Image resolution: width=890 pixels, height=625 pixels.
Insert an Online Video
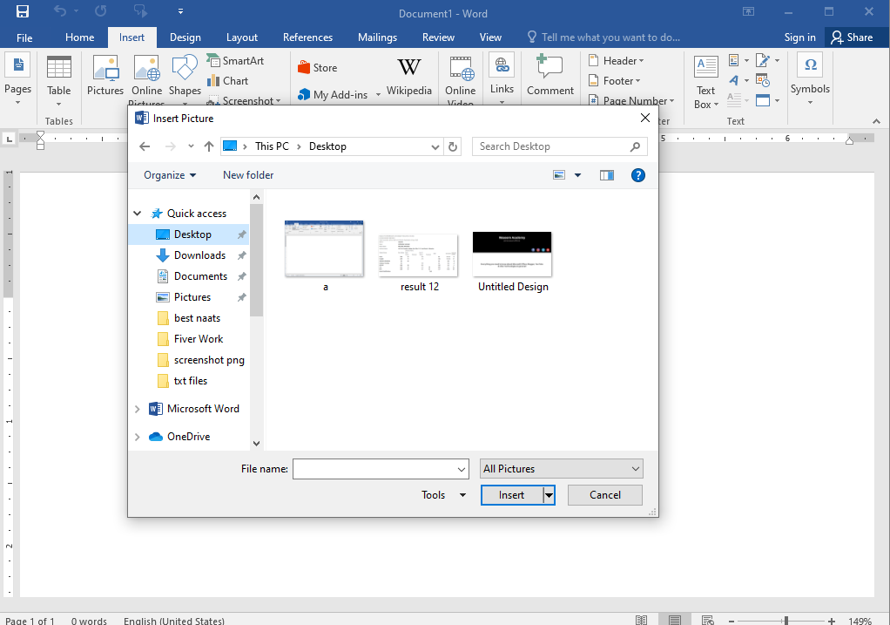coord(460,80)
